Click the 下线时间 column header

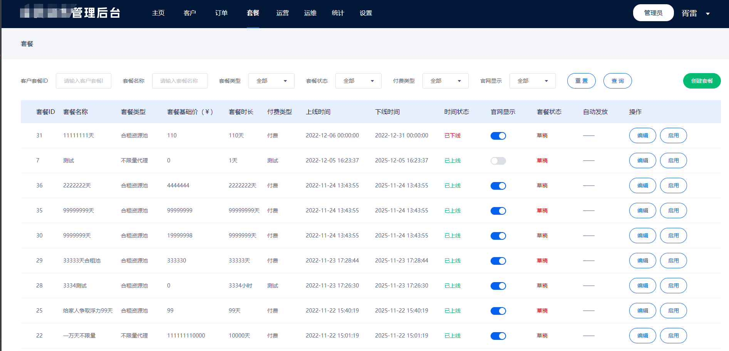coord(387,112)
